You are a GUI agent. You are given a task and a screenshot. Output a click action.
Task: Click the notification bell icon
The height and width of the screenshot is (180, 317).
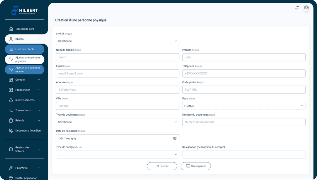pos(297,8)
